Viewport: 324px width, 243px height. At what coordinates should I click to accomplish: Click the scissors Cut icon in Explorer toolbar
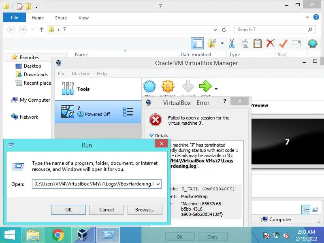coord(232,43)
